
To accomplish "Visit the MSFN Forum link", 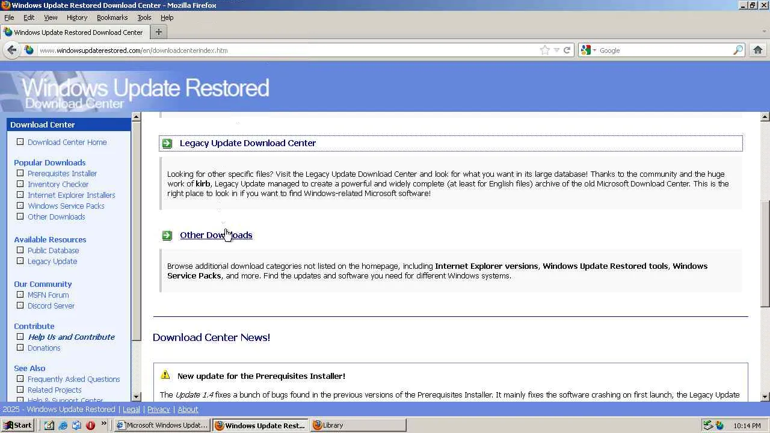I will 48,295.
